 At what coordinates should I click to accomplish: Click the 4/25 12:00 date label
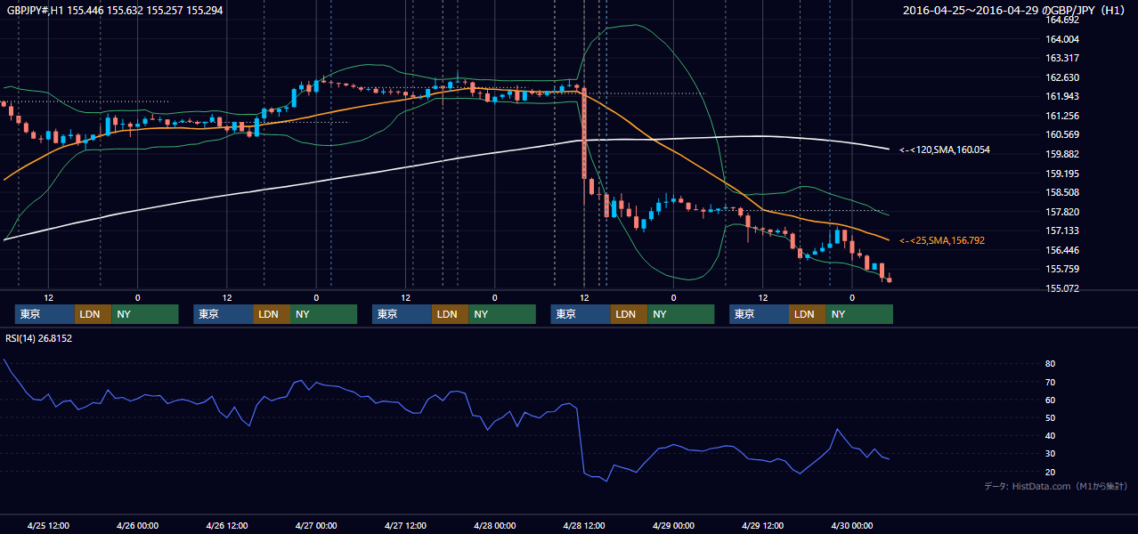49,525
